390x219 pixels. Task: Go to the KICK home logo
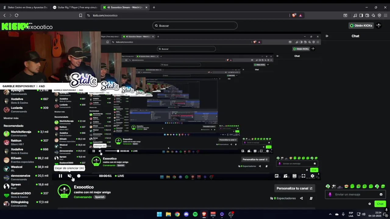coord(15,26)
